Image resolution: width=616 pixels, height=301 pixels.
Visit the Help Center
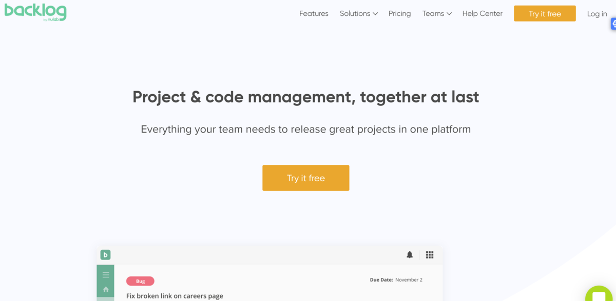tap(482, 14)
